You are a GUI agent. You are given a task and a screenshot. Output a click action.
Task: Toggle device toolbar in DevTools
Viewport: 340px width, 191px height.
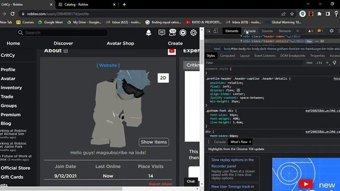point(216,31)
